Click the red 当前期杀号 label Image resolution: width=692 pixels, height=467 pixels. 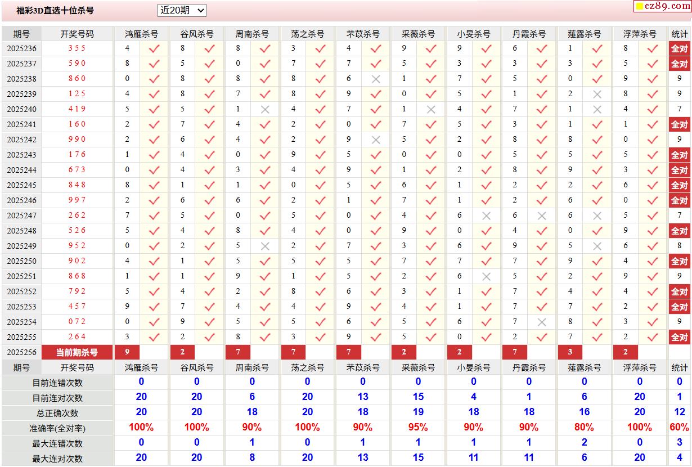pos(77,352)
